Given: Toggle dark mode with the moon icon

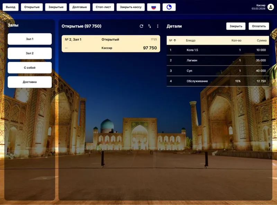Looking at the screenshot, I should (x=169, y=7).
